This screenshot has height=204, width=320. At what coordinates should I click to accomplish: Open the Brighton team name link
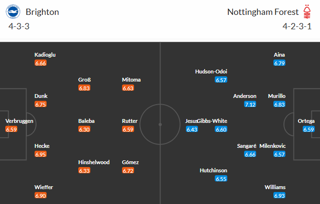pyautogui.click(x=42, y=12)
